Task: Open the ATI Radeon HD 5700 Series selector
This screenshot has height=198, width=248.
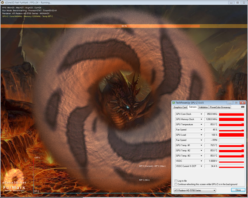Action: (x=195, y=190)
